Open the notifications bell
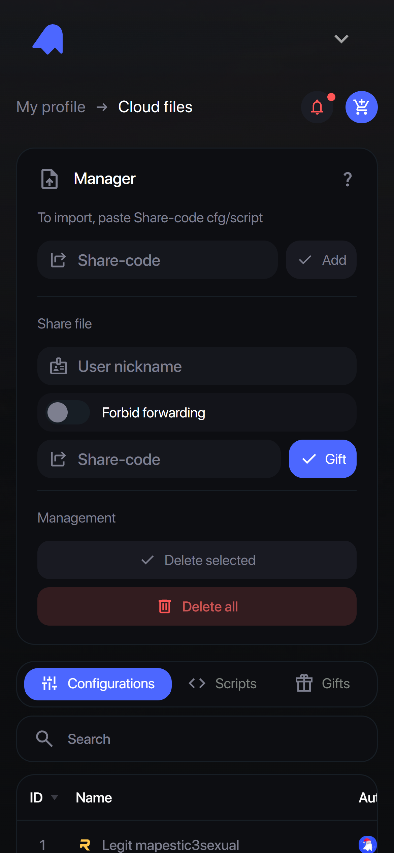 pos(317,107)
